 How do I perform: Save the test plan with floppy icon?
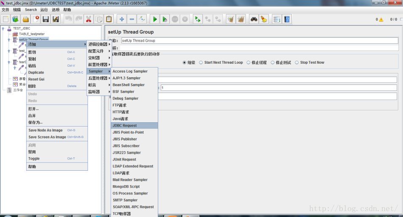point(46,19)
